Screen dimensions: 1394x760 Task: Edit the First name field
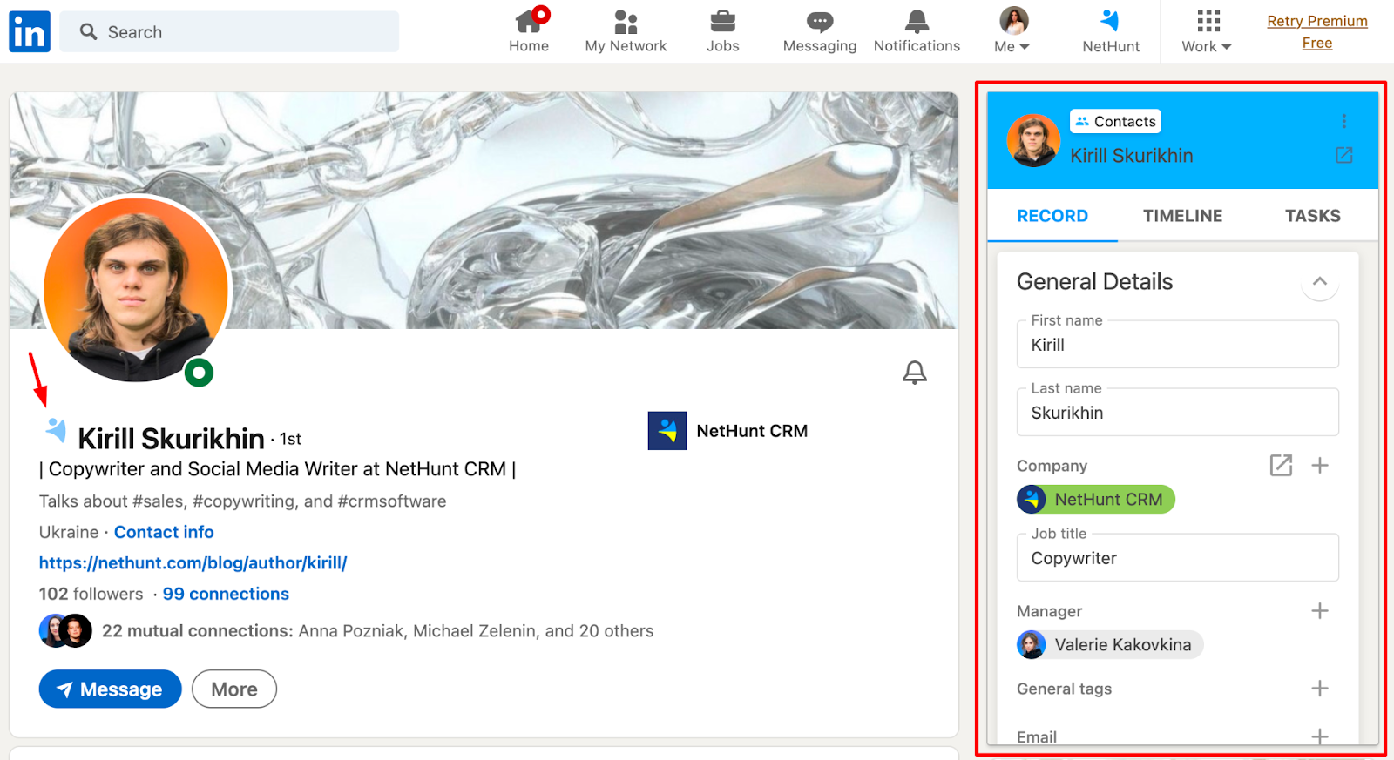[1177, 345]
